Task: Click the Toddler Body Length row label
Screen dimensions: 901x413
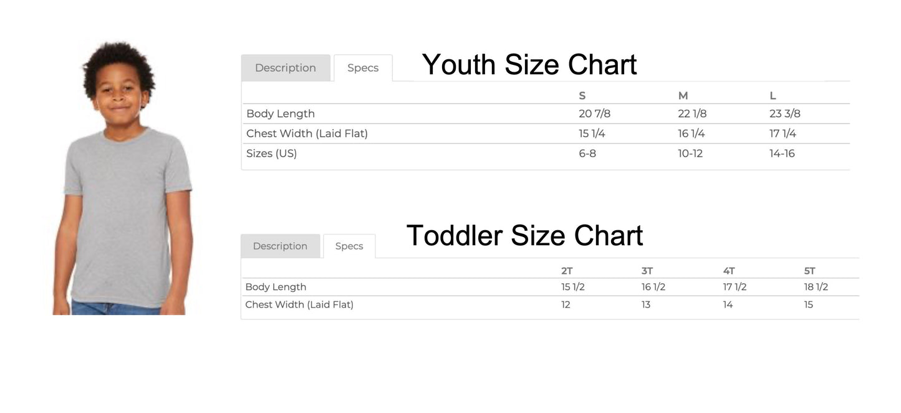Action: pos(276,287)
